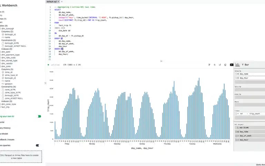Select the zone_id column
Image resolution: width=265 pixels, height=166 pixels.
click(8, 72)
